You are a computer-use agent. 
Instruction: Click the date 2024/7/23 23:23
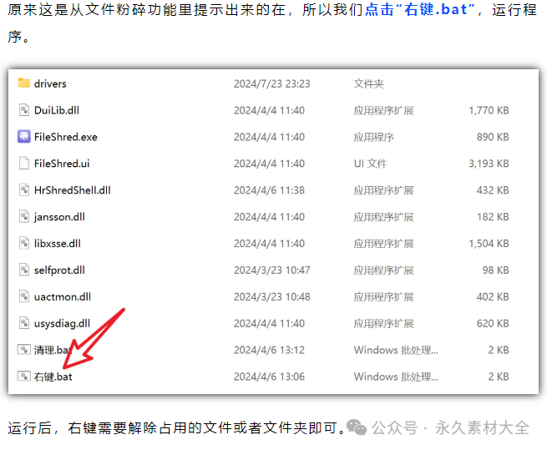(271, 83)
